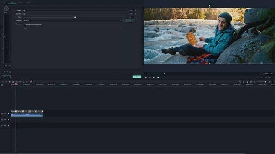The width and height of the screenshot is (275, 154).
Task: Click the play forward button in preview
Action: click(x=154, y=77)
